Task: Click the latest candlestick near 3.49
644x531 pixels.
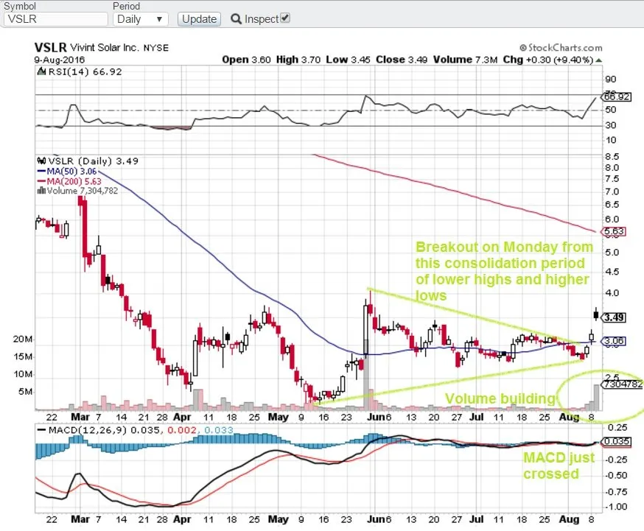Action: point(596,314)
